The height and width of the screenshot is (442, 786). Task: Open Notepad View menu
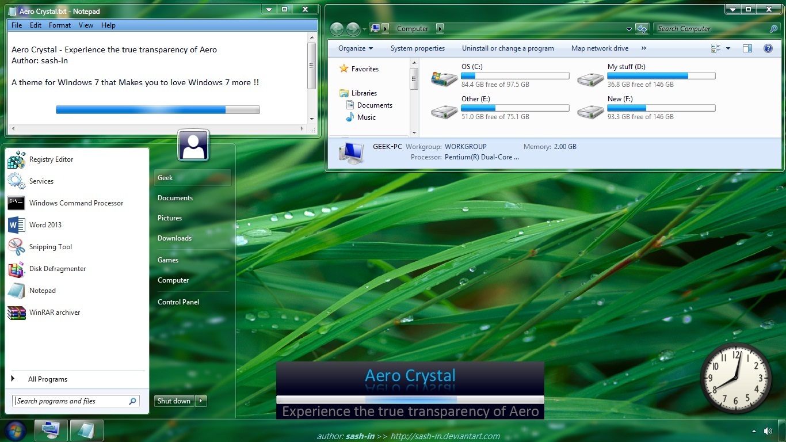tap(86, 25)
